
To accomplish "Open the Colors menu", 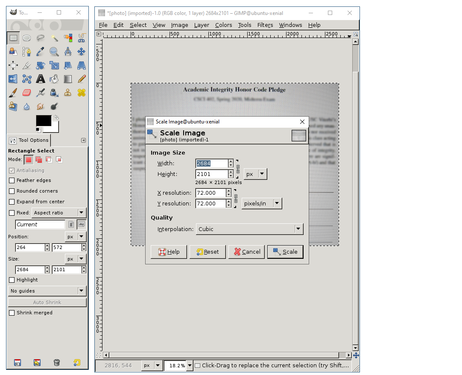I will [x=223, y=25].
